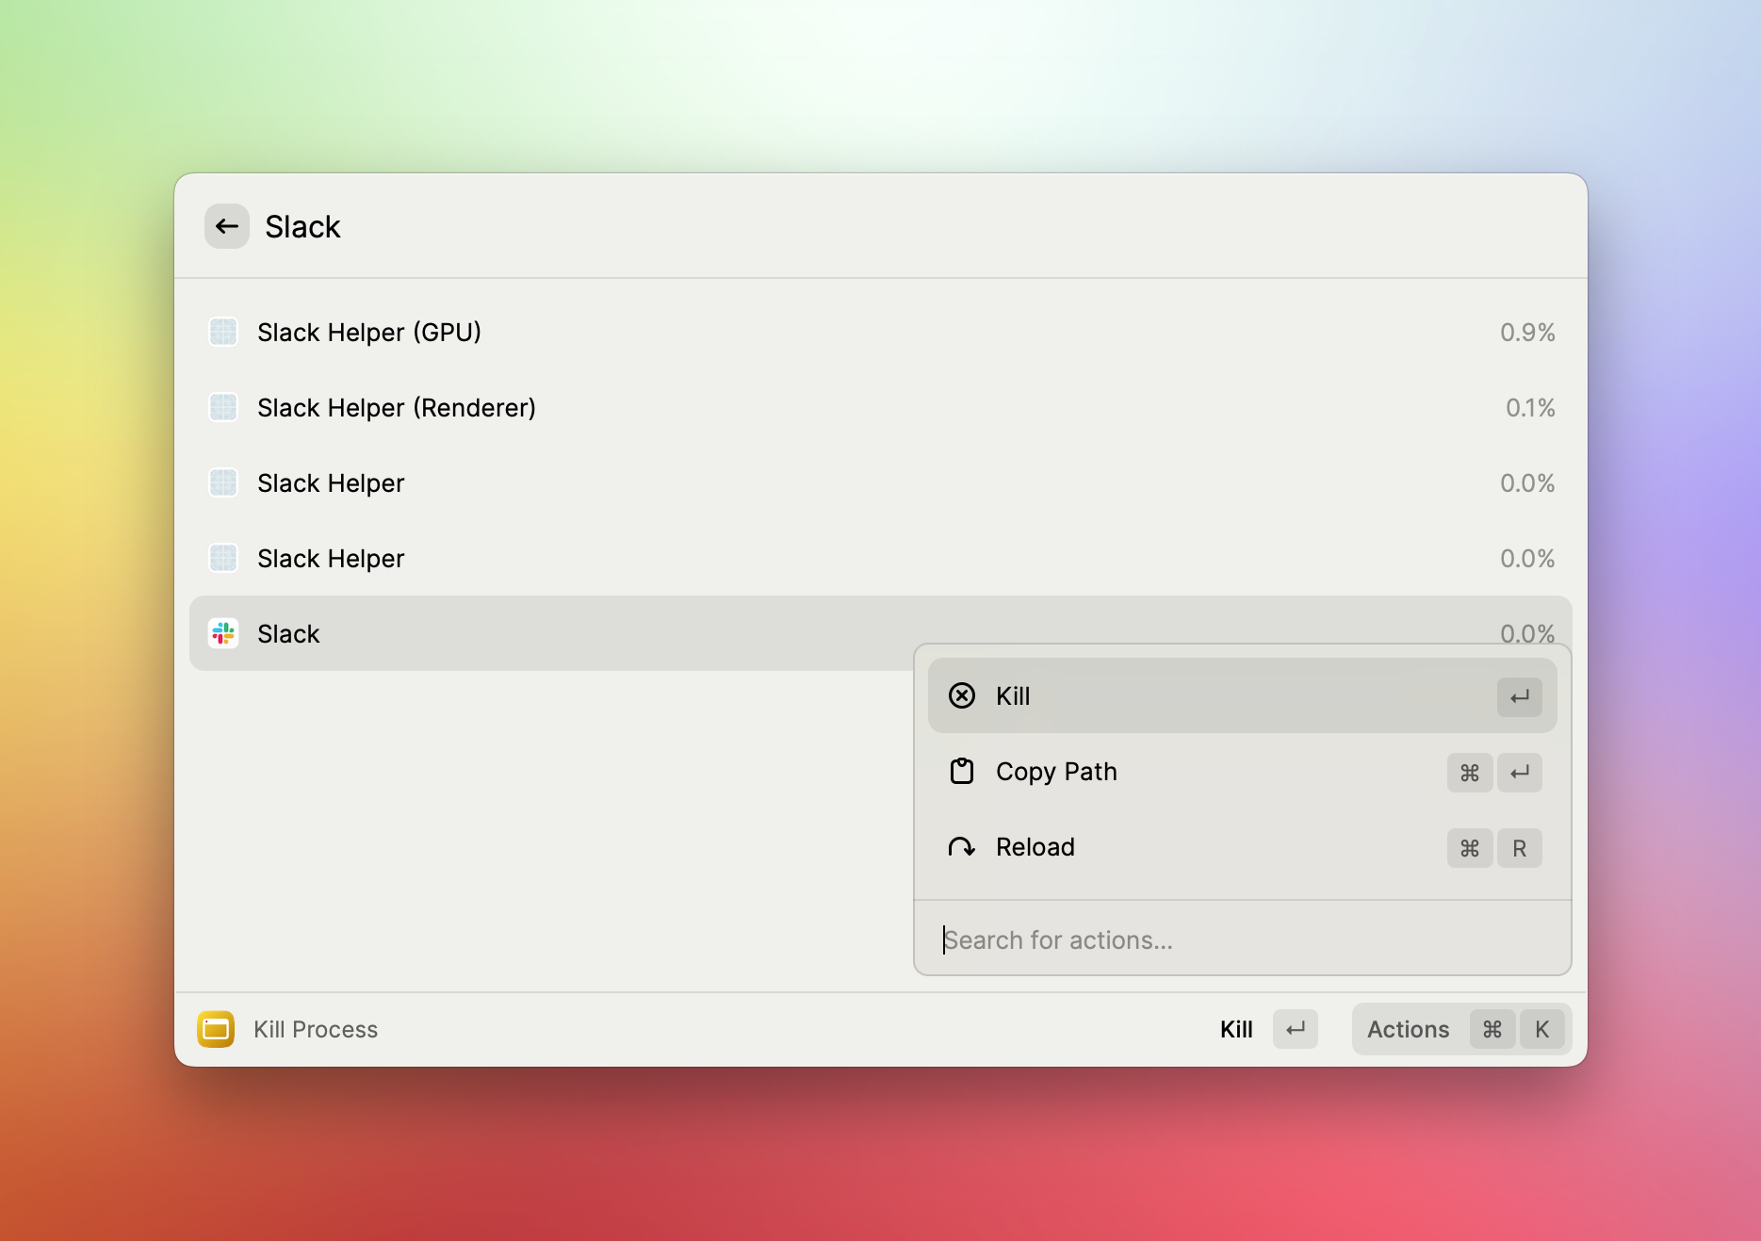Click the Kill button in bottom bar
Viewport: 1761px width, 1241px height.
coord(1267,1029)
